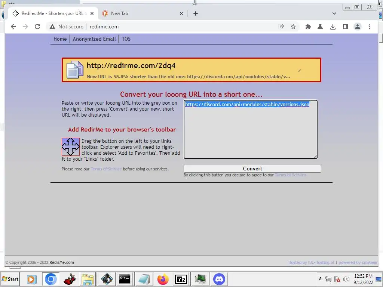Open the Chrome three-dot menu
Screen dimensions: 383x287
coord(370,27)
